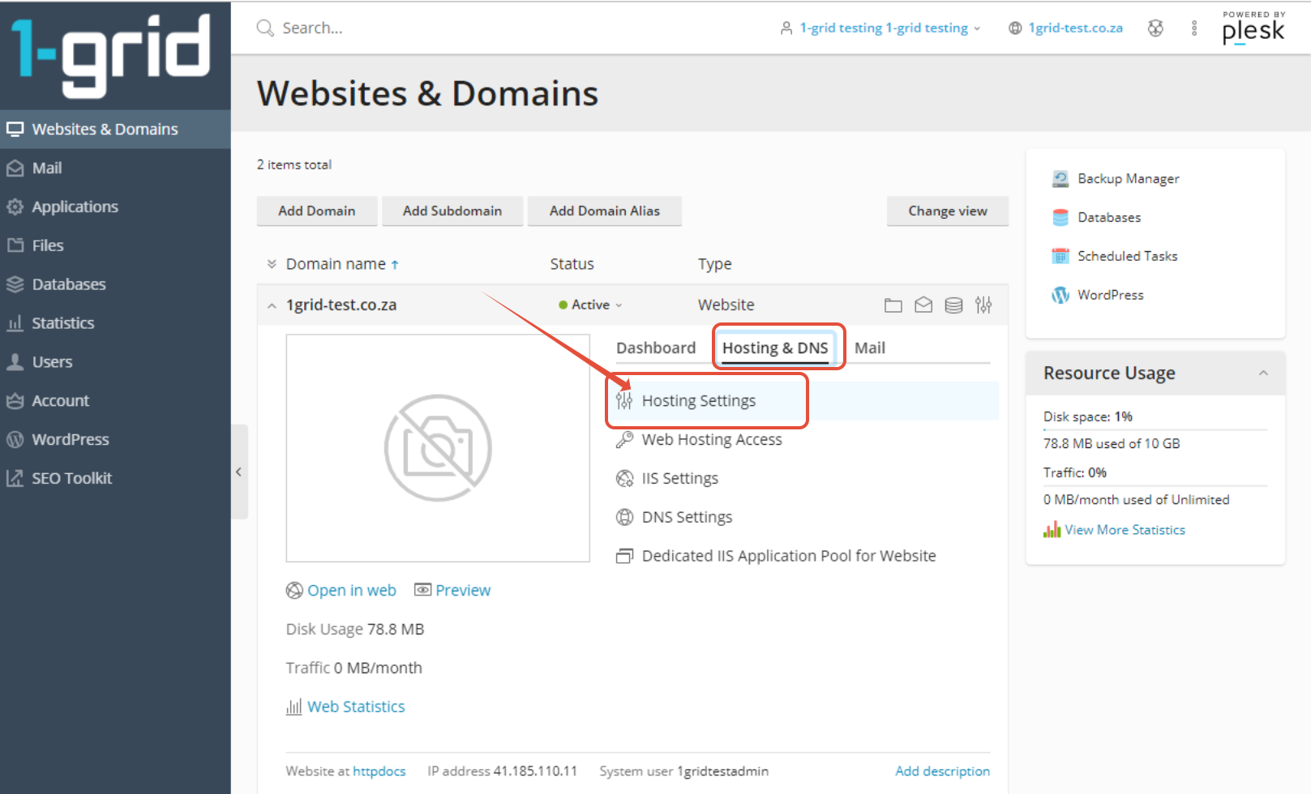1311x794 pixels.
Task: Click the httpdocs link
Action: pos(379,771)
